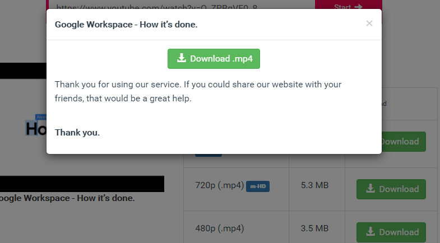Close the Google Workspace dialog with X

pos(369,24)
